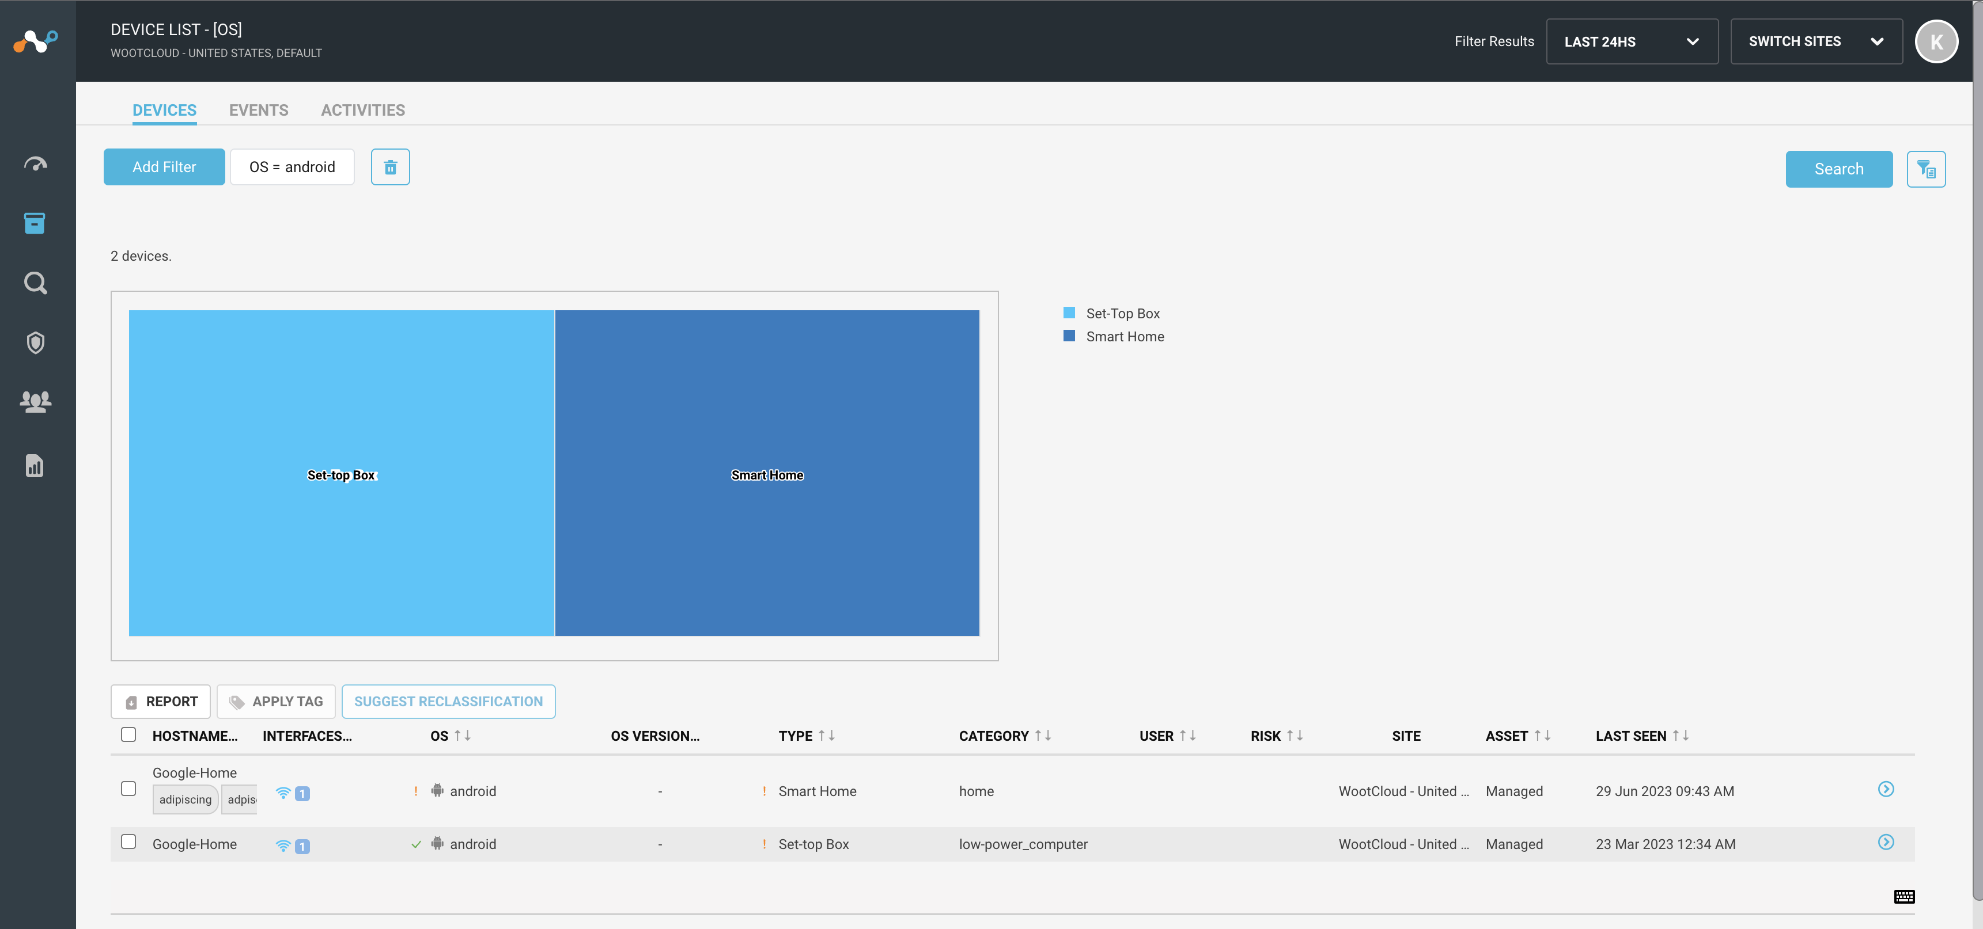This screenshot has width=1983, height=929.
Task: Open saved filter templates via funnel icon
Action: (1926, 169)
